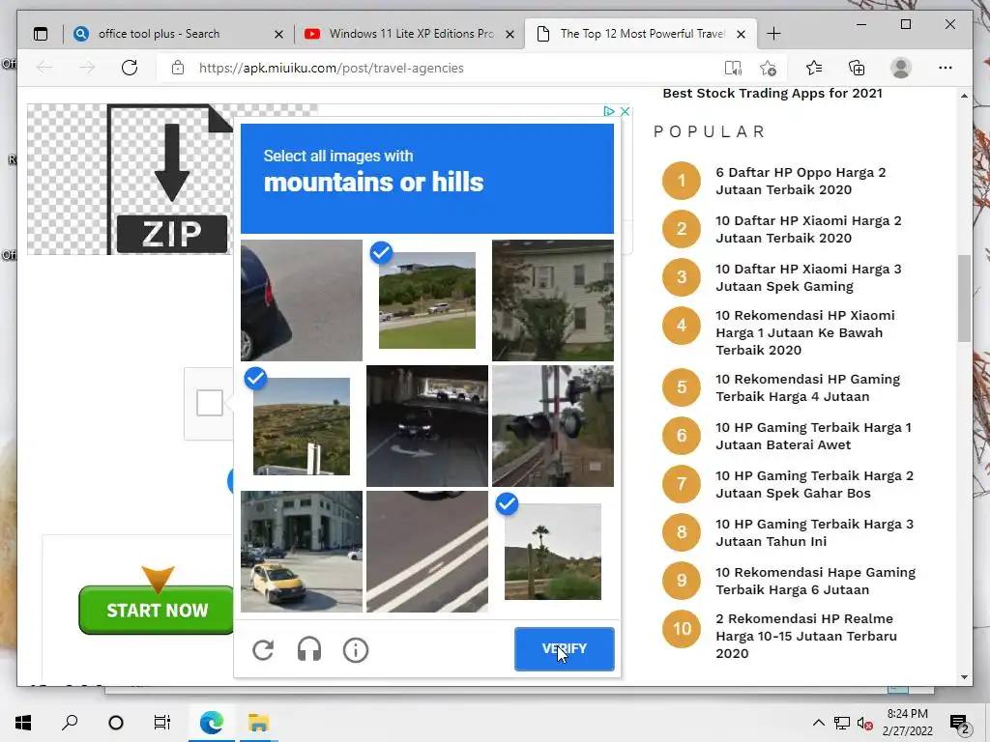Open 10 HP Gaming Harga 2 Jutaan Spek Gahar
The image size is (990, 742).
[814, 485]
